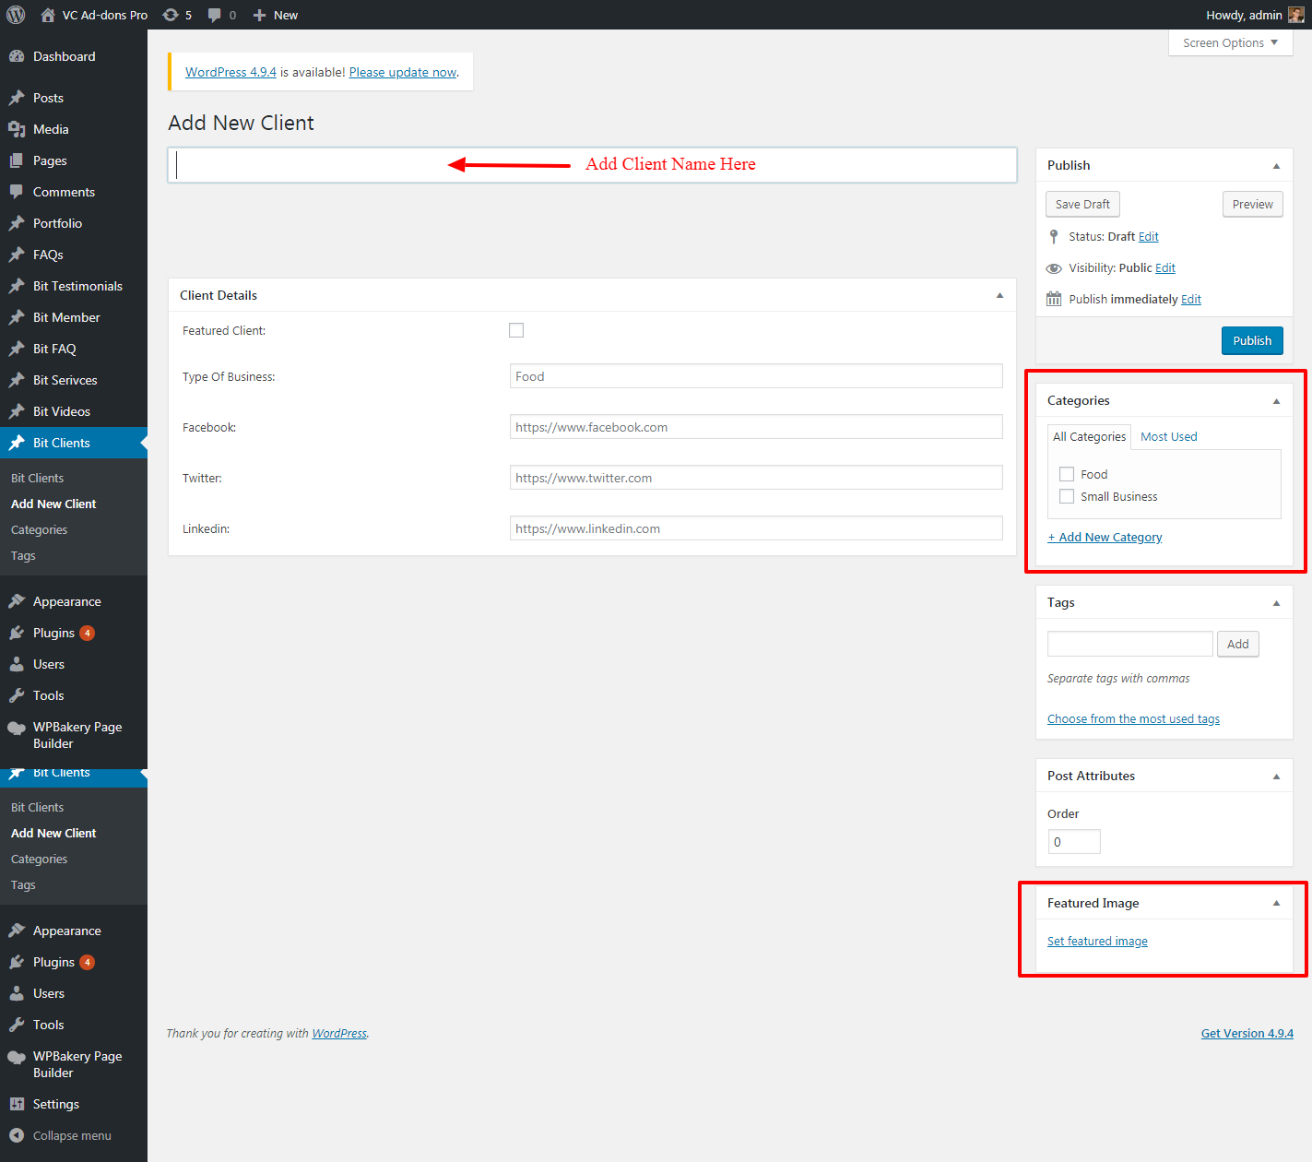Expand the Screen Options dropdown
This screenshot has width=1312, height=1162.
click(1230, 42)
